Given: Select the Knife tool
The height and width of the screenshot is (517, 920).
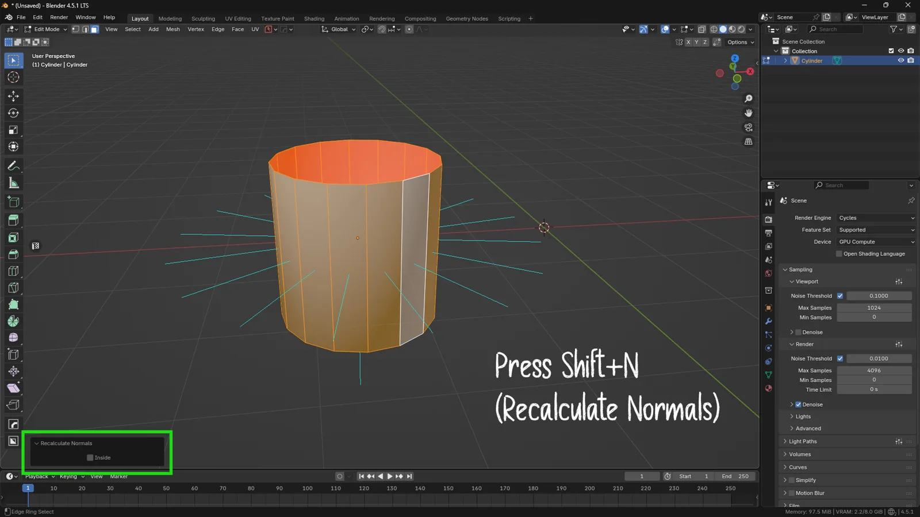Looking at the screenshot, I should pyautogui.click(x=13, y=288).
